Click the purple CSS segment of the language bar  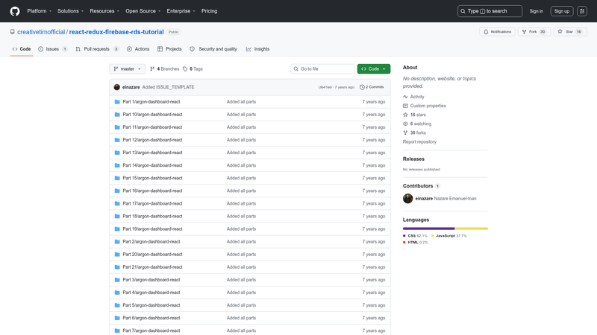[x=428, y=229]
